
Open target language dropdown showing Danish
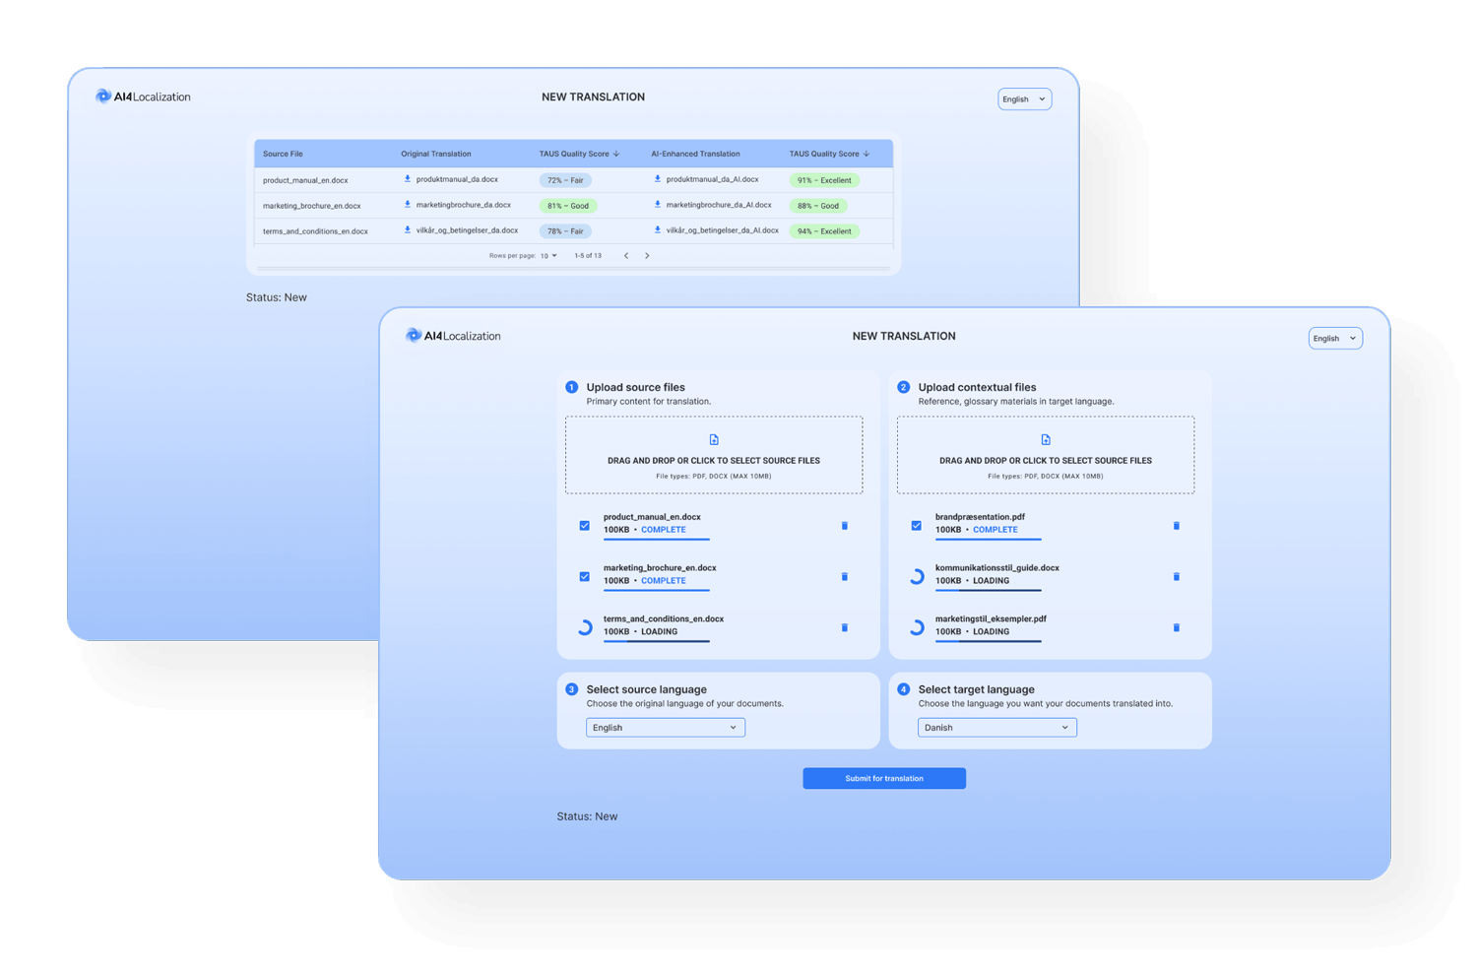(997, 728)
